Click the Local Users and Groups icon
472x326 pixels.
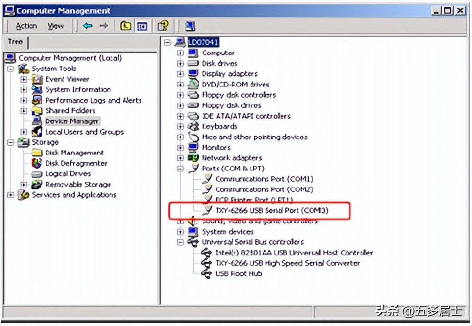37,132
